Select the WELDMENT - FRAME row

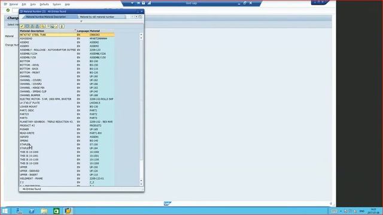tap(67, 179)
